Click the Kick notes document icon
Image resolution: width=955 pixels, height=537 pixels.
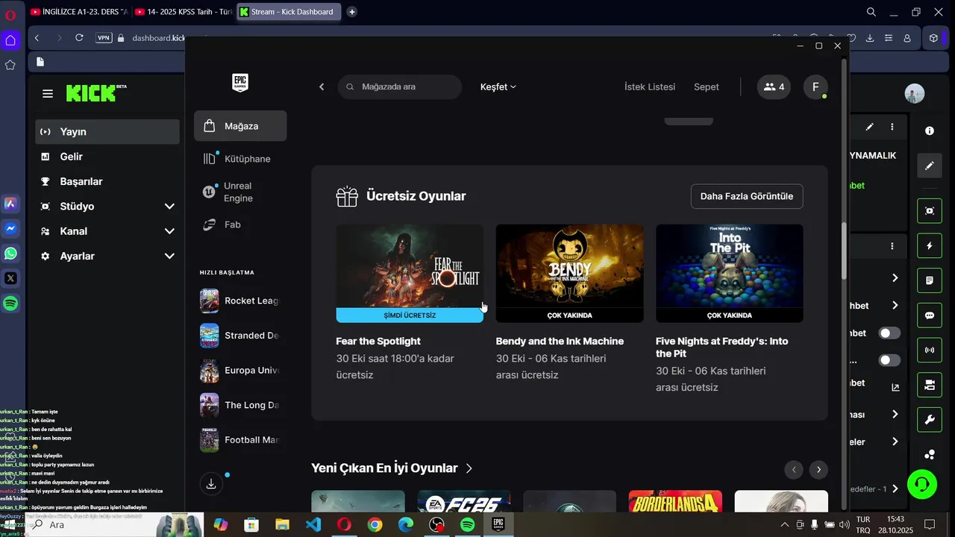point(930,280)
